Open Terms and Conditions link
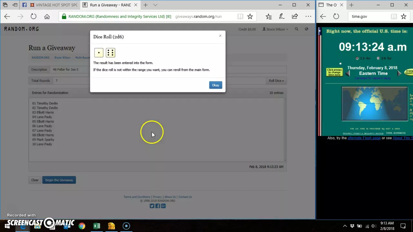Screen dimensions: 413x232 [137, 197]
